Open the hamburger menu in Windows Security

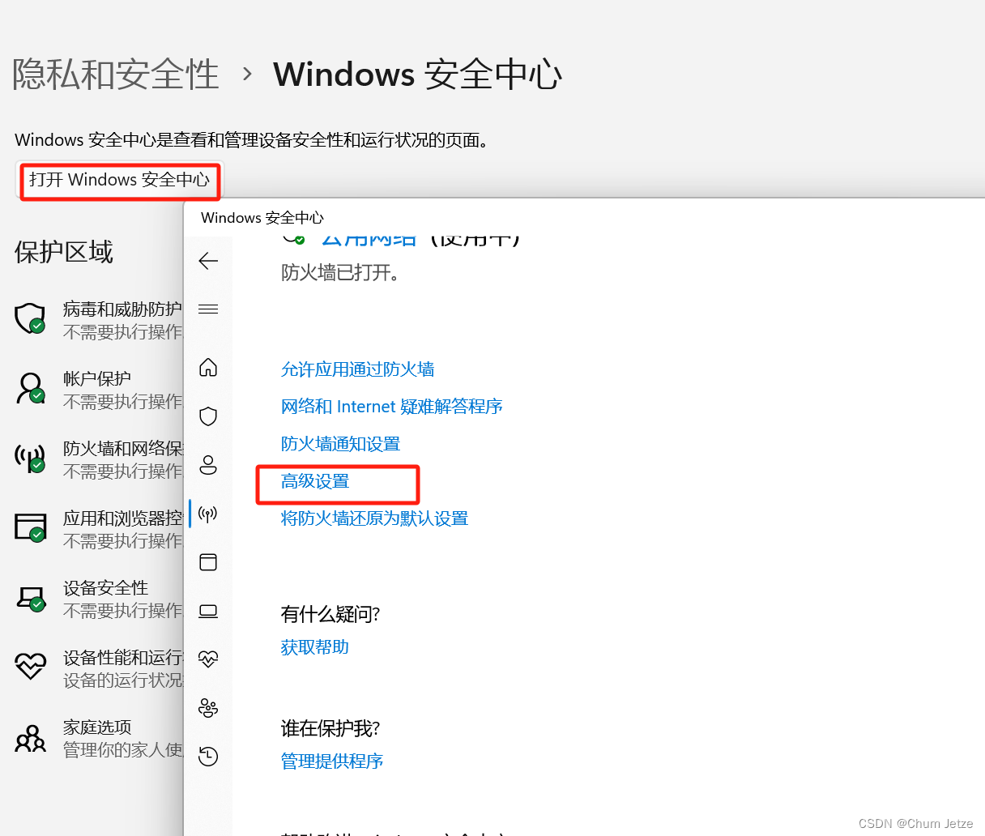208,309
